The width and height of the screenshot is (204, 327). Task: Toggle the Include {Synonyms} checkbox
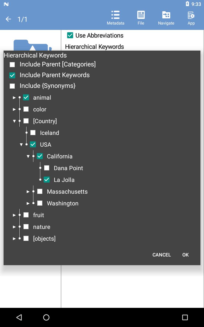(x=12, y=86)
